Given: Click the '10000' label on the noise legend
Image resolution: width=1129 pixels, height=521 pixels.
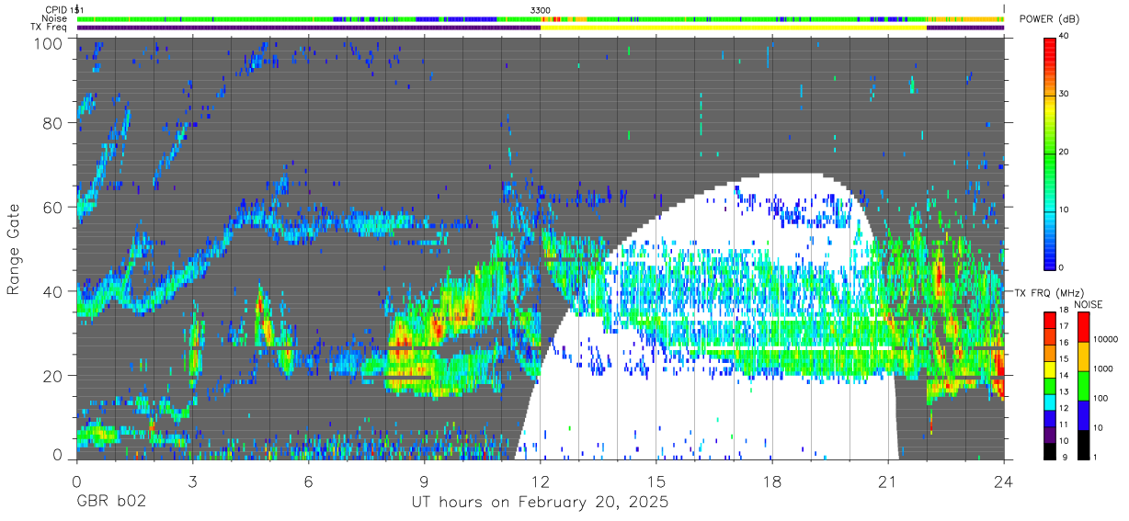Looking at the screenshot, I should pos(1107,340).
